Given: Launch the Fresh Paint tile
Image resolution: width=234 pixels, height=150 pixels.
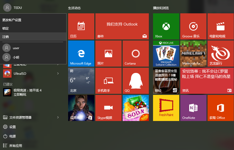Looking at the screenshot, I should click(x=166, y=108).
